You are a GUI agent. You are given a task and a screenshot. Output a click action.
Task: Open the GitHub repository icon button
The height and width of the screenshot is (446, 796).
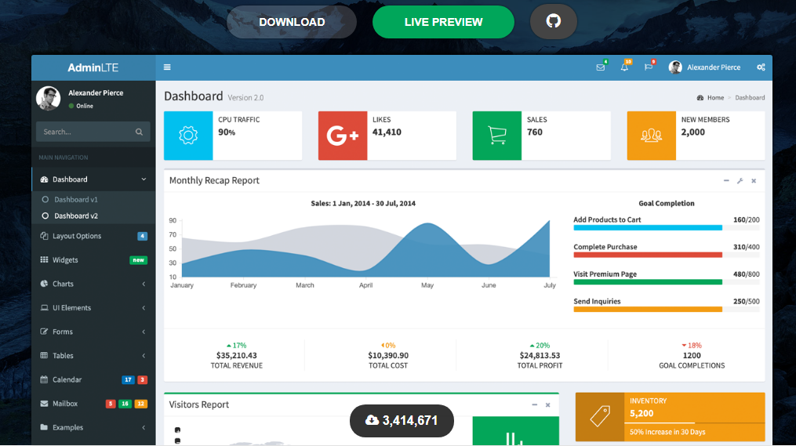pyautogui.click(x=554, y=21)
